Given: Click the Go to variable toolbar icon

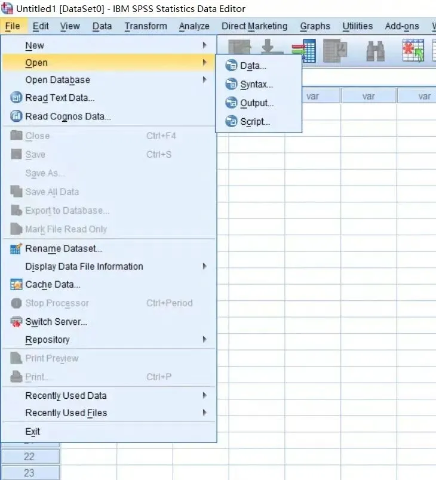Looking at the screenshot, I should (304, 51).
